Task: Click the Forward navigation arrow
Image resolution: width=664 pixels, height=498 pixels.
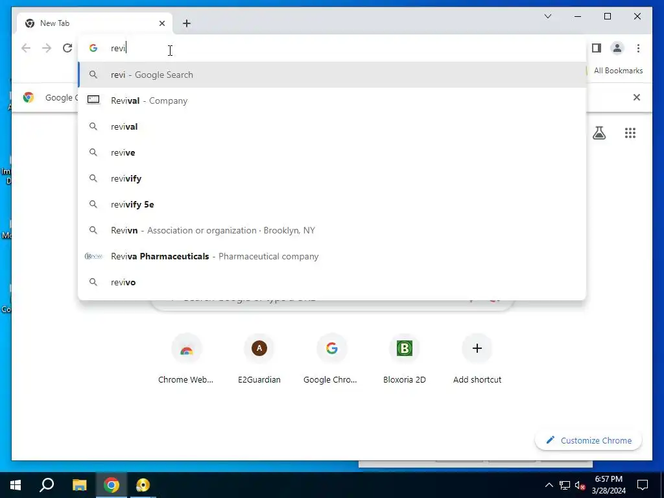Action: pyautogui.click(x=47, y=48)
